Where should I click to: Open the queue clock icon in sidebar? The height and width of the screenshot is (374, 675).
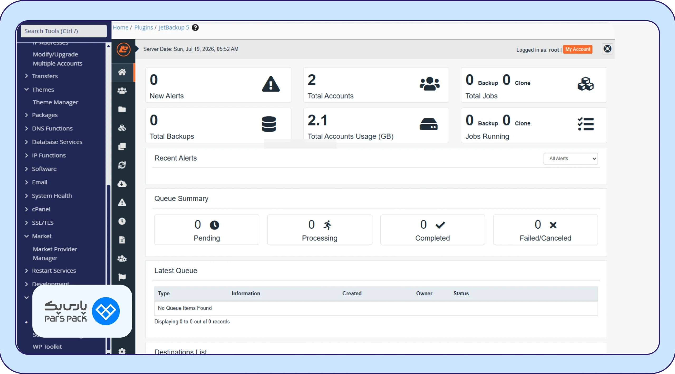(x=122, y=221)
